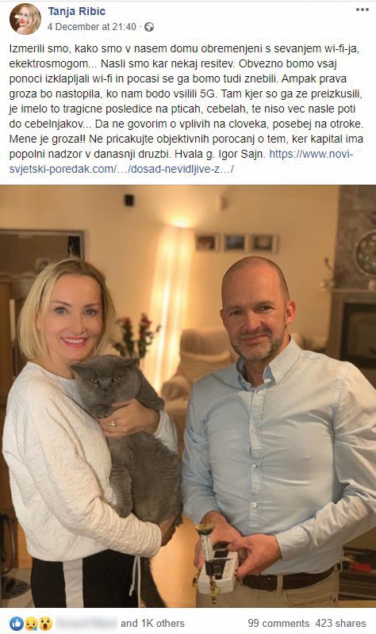The image size is (376, 634).
Task: Click the blue Like reaction icon
Action: 16,623
